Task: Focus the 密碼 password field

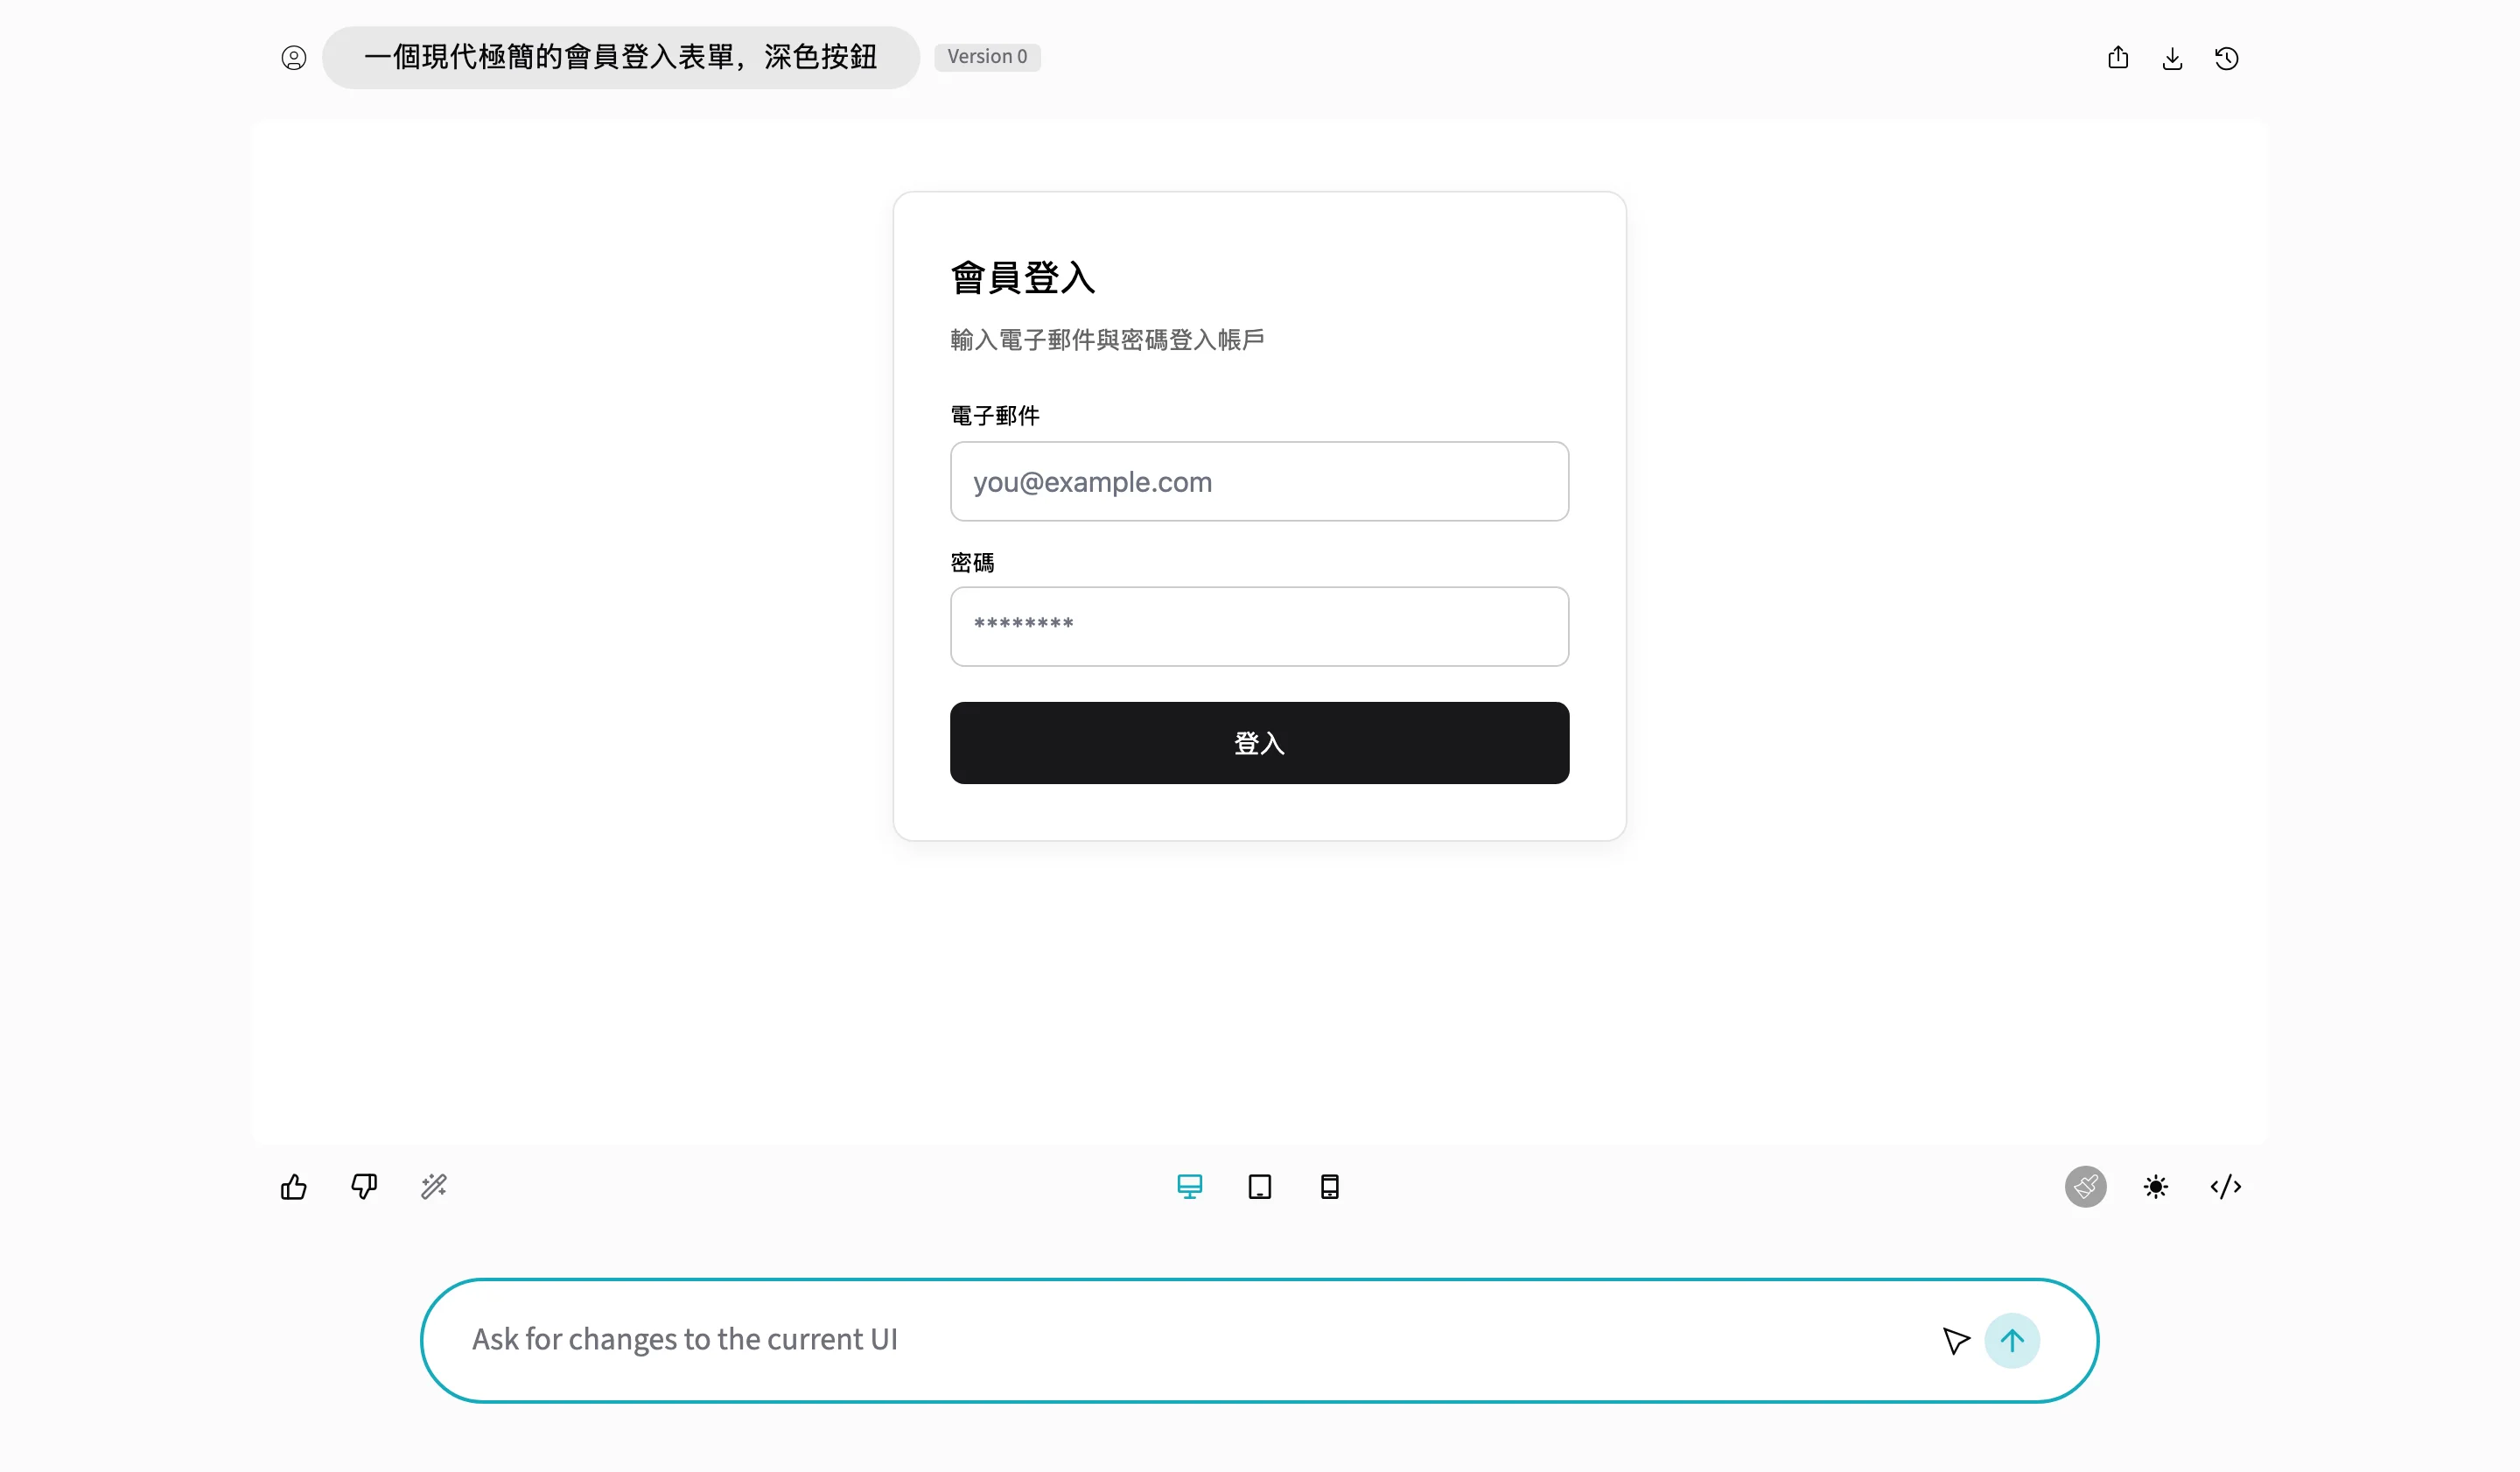Action: click(x=1259, y=626)
